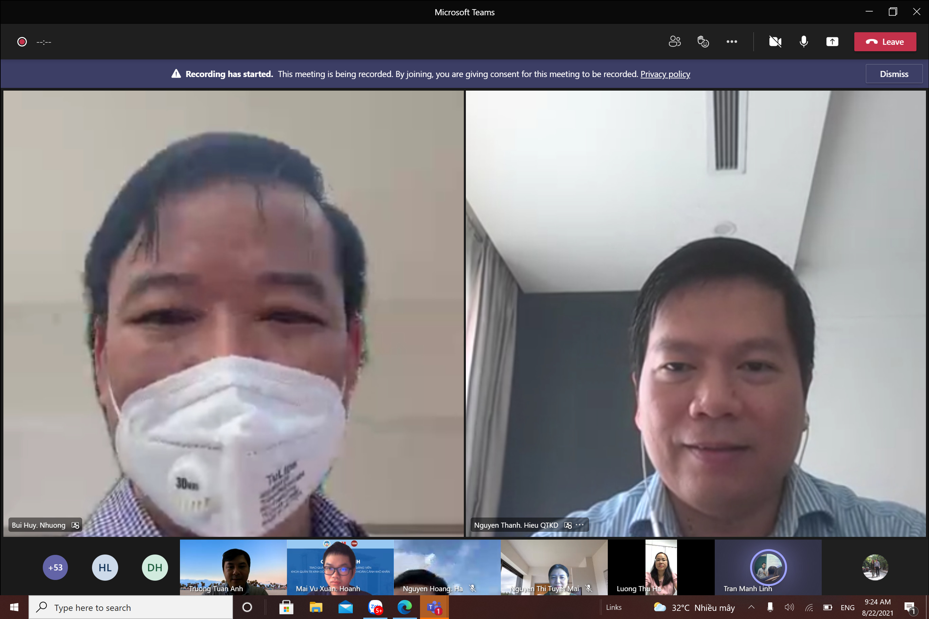Open the Windows Start menu
929x619 pixels.
(14, 607)
